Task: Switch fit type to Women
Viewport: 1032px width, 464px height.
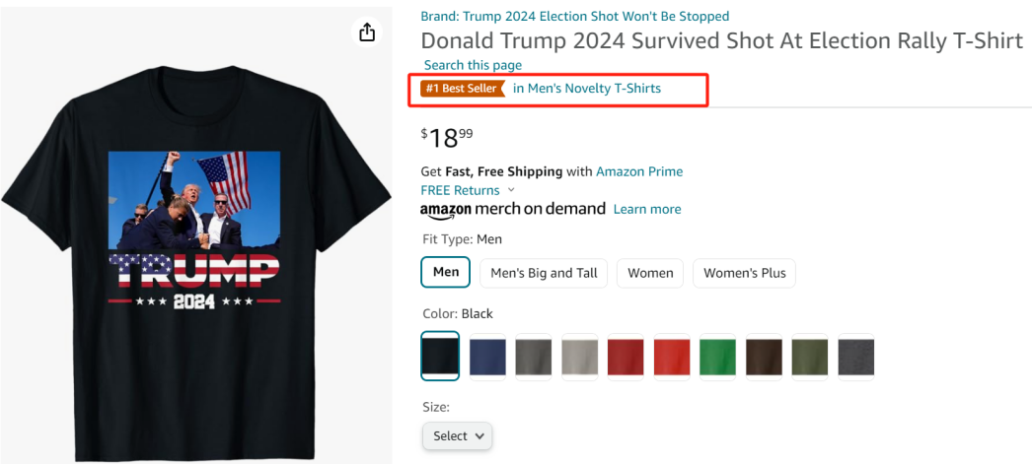Action: pyautogui.click(x=651, y=273)
